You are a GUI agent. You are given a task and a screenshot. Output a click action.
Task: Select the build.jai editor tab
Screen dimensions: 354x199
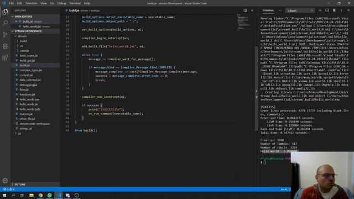82,11
